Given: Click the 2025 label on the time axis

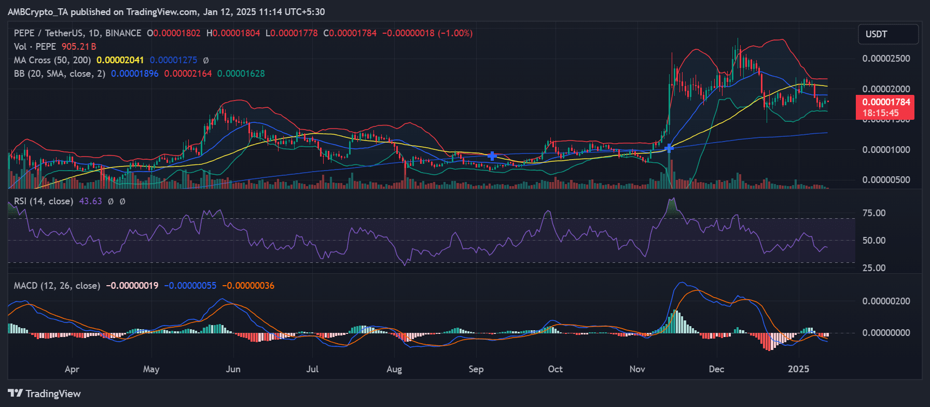Looking at the screenshot, I should (798, 369).
